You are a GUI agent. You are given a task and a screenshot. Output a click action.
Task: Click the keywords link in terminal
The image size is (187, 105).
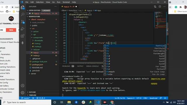pyautogui.click(x=82, y=88)
